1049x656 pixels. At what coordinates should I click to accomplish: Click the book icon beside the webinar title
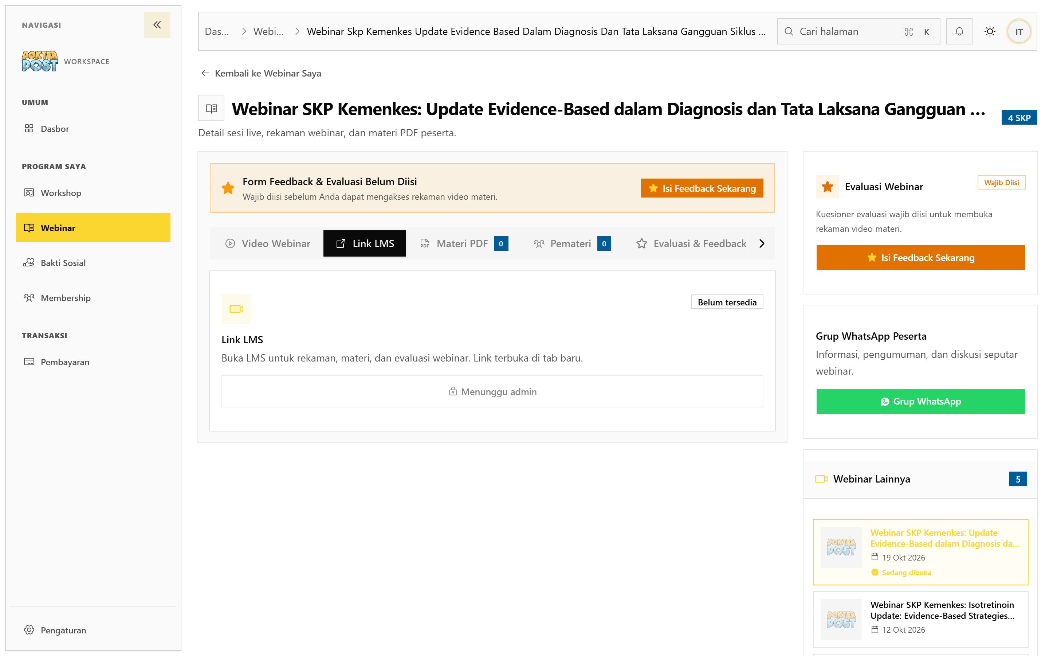coord(211,108)
